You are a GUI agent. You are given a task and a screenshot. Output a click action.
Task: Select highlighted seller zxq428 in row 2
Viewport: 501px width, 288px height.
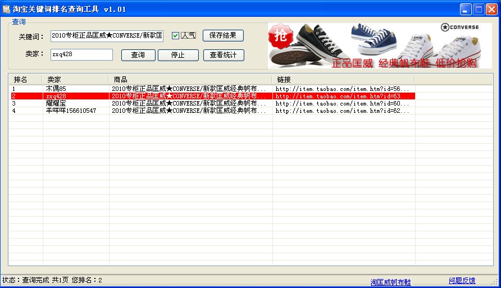click(x=56, y=96)
